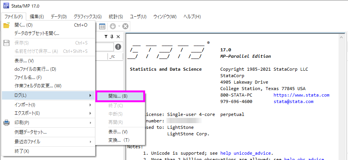348x160 pixels.
Task: Select ファイル名... (F) menu item
Action: click(49, 78)
